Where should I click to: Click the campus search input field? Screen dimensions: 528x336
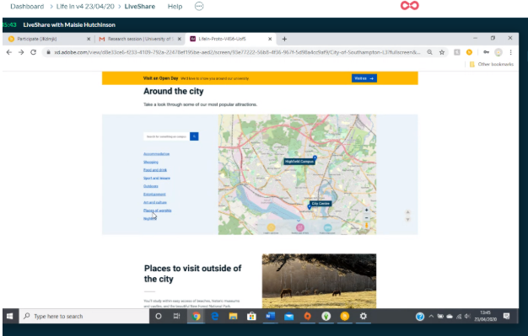coord(166,136)
